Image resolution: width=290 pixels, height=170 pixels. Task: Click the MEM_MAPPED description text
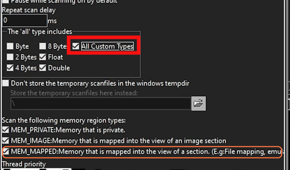(147, 152)
